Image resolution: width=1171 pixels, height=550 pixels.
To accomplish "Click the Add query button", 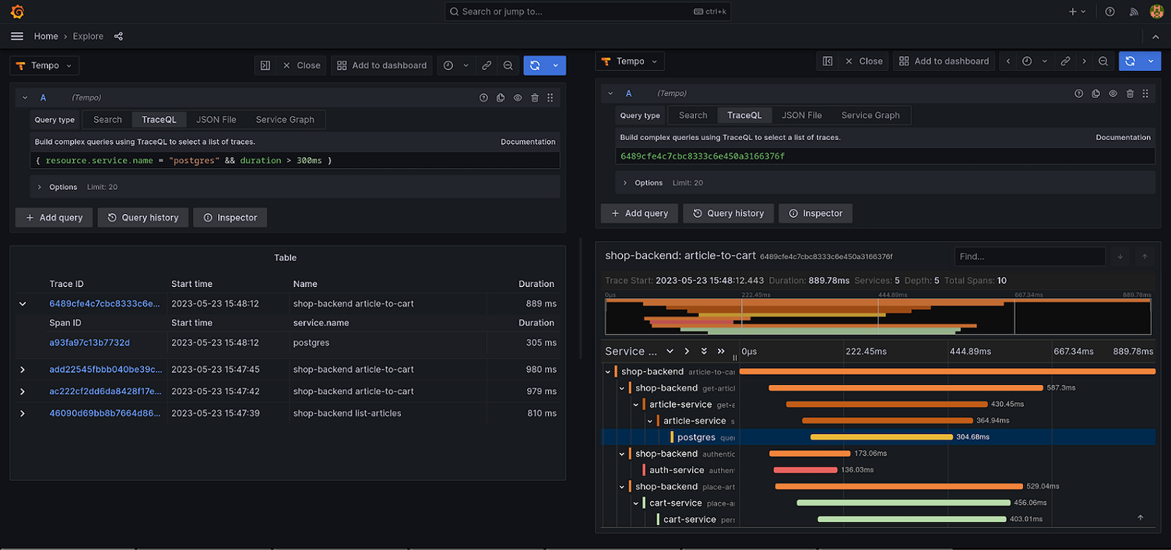I will (54, 217).
